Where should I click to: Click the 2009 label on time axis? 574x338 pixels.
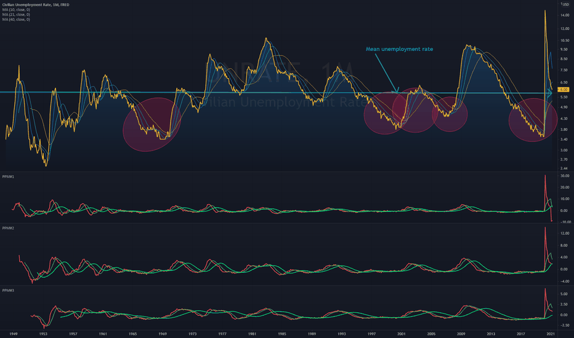coord(461,334)
